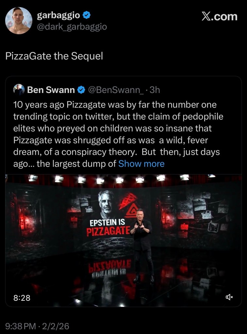Unmute the video by clicking the speaker icon
This screenshot has height=334, width=247.
pyautogui.click(x=229, y=297)
